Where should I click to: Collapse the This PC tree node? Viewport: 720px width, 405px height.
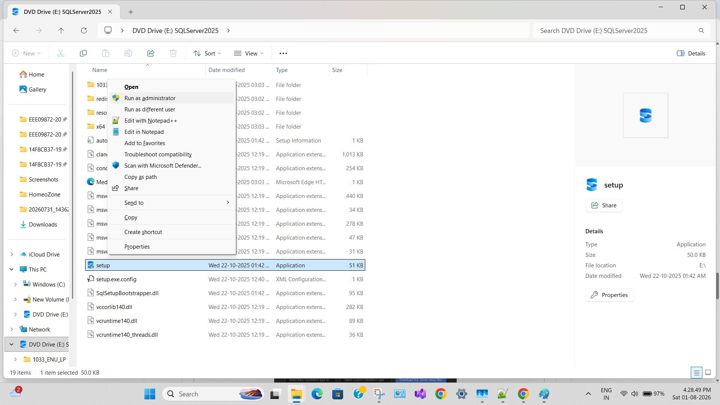[x=12, y=269]
